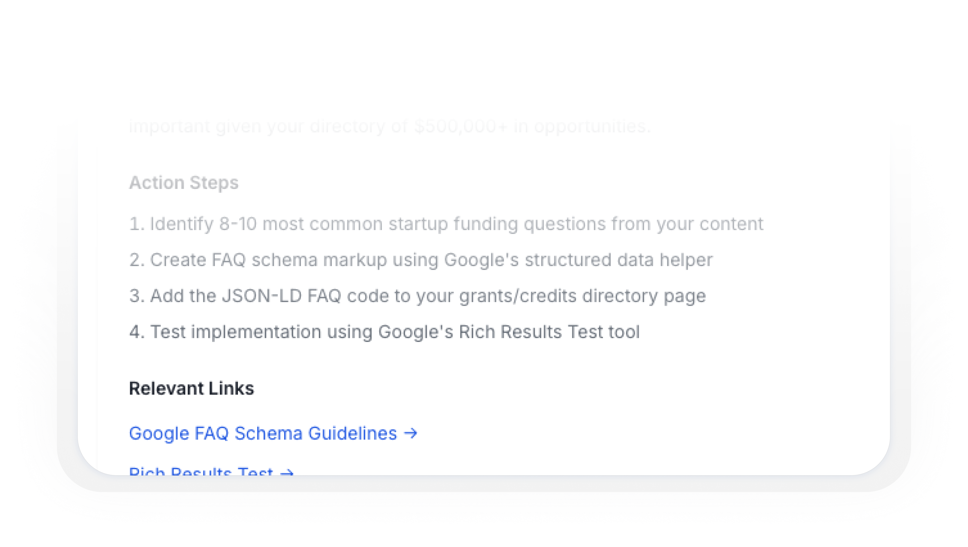Open the Google FAQ Schema Guidelines link

pyautogui.click(x=263, y=433)
